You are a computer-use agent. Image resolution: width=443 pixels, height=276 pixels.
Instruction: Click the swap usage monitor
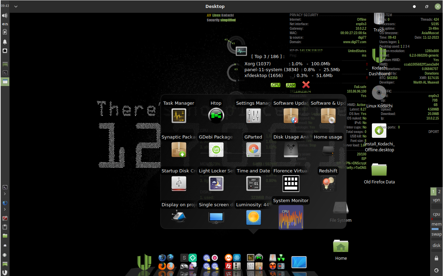coord(436,236)
